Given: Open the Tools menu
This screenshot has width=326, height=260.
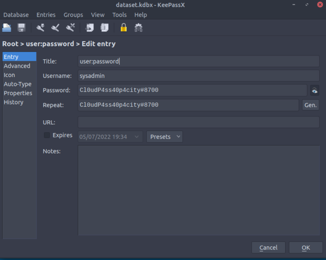Looking at the screenshot, I should (x=119, y=15).
